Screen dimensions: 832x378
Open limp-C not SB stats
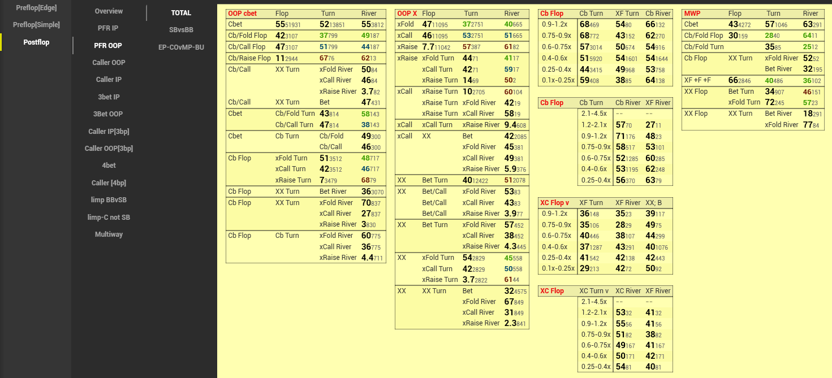tap(109, 218)
